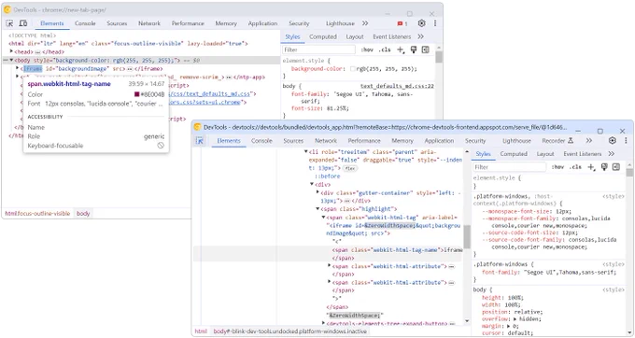The image size is (635, 338).
Task: Open the /css/text_defaults_md.css link in DOM tree
Action: pyautogui.click(x=209, y=94)
